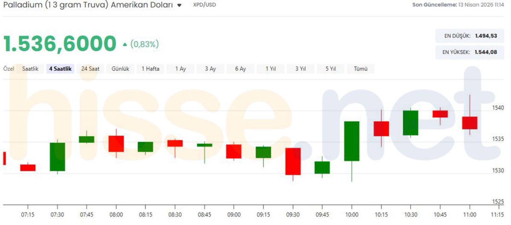Switch chart to 3 Ay period

click(x=210, y=69)
